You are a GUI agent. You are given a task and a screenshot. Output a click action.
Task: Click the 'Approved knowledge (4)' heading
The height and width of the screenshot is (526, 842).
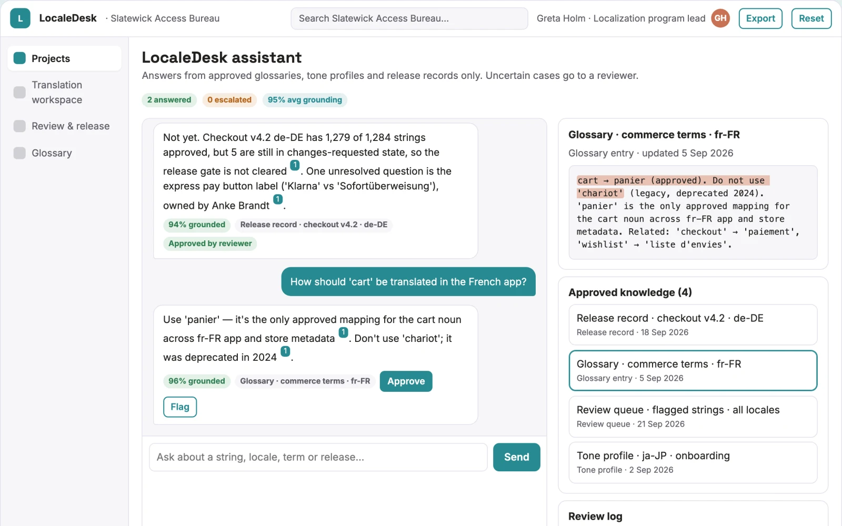pyautogui.click(x=630, y=292)
